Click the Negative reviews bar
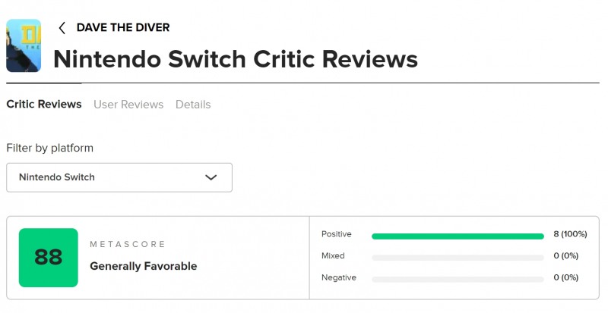The width and height of the screenshot is (608, 313). (x=458, y=278)
